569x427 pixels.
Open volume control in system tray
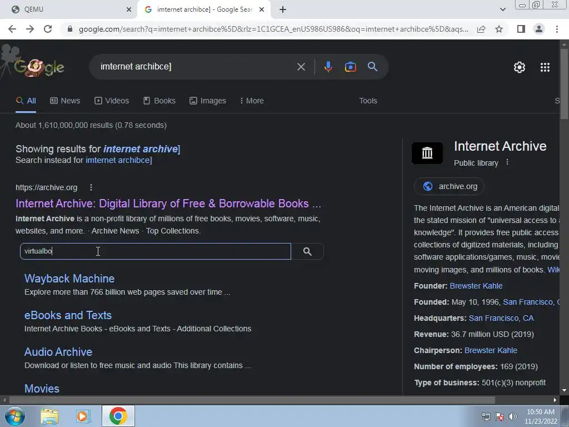(513, 416)
